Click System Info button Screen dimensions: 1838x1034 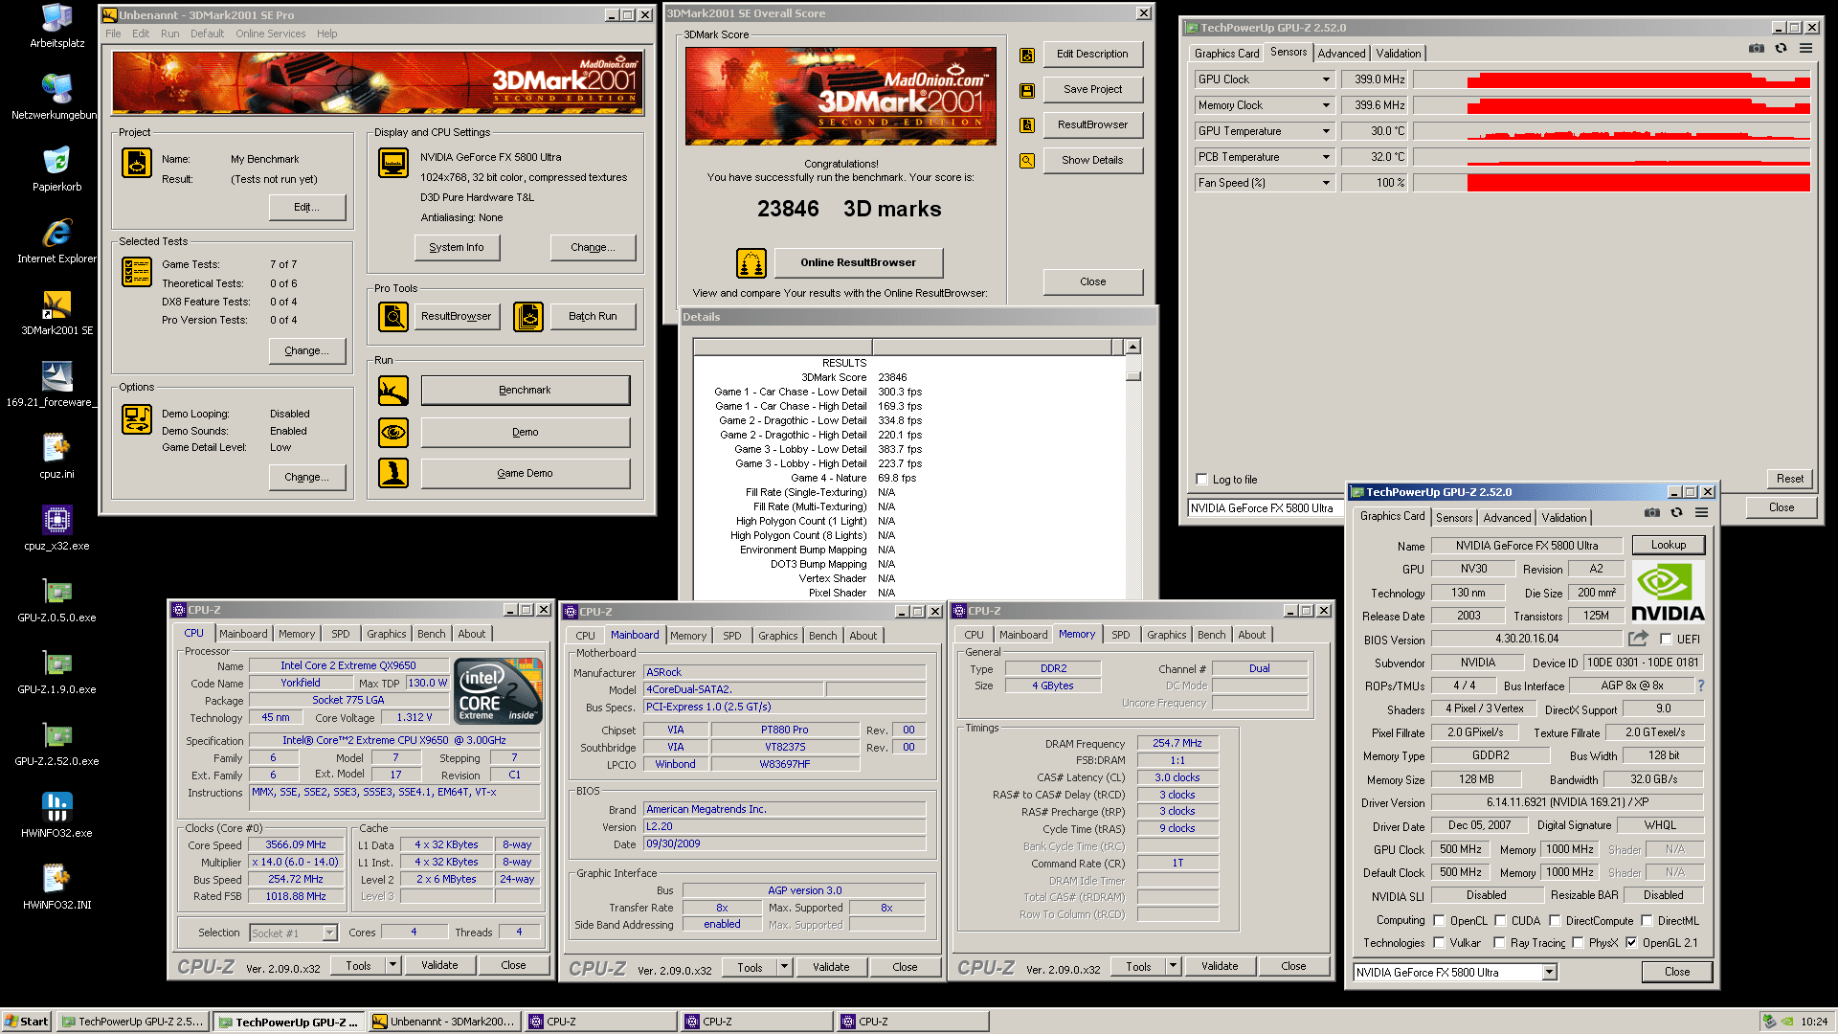(457, 247)
